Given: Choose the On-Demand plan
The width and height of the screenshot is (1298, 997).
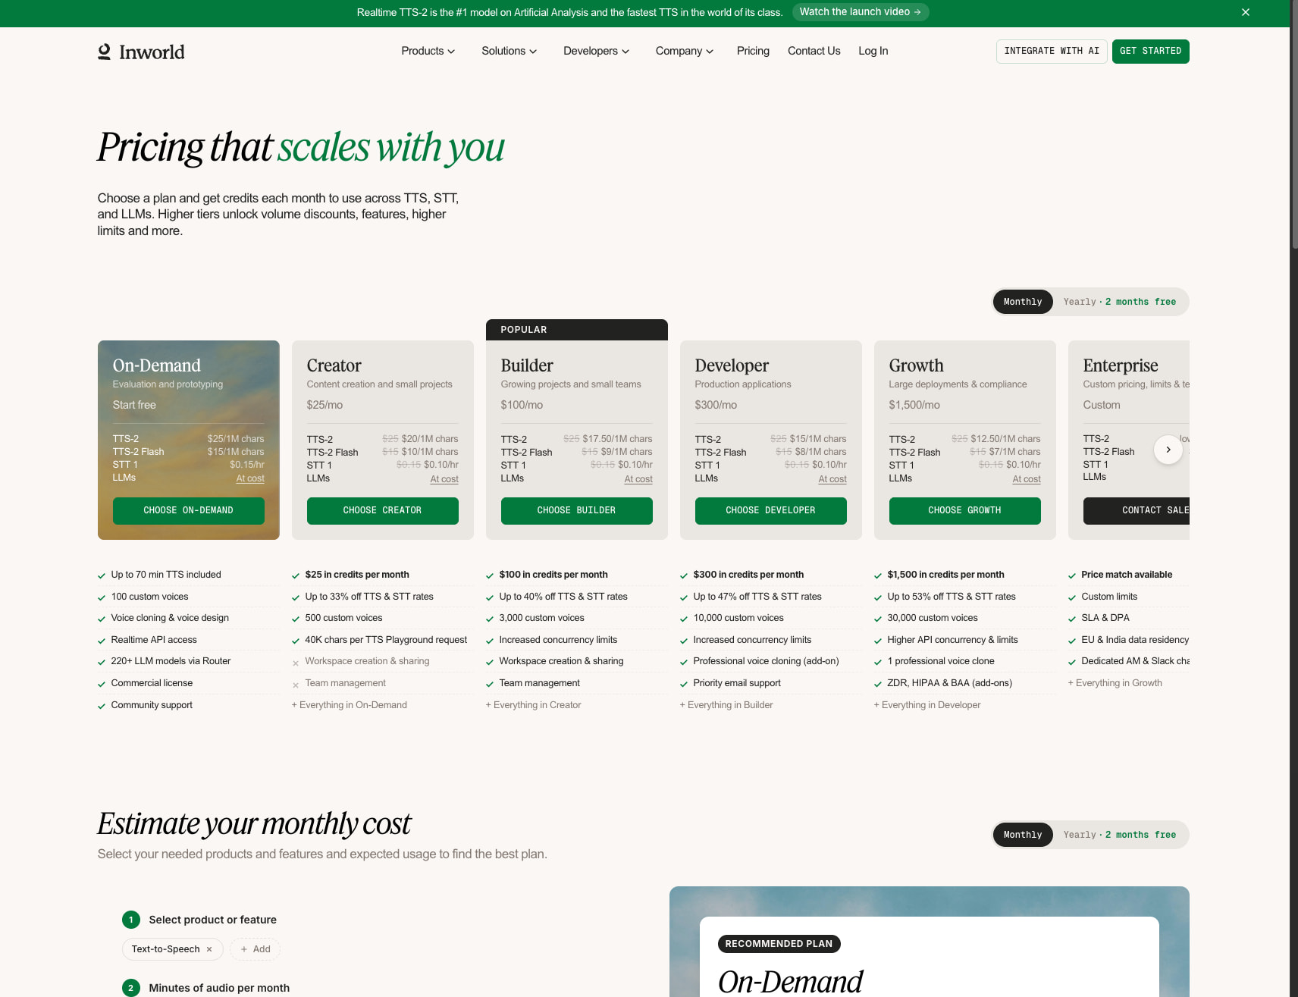Looking at the screenshot, I should pyautogui.click(x=189, y=511).
